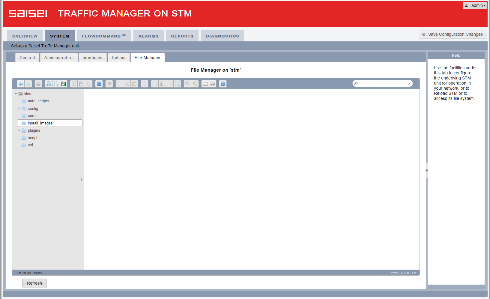The width and height of the screenshot is (490, 299).
Task: Click the edit file pencil icon
Action: [x=170, y=84]
